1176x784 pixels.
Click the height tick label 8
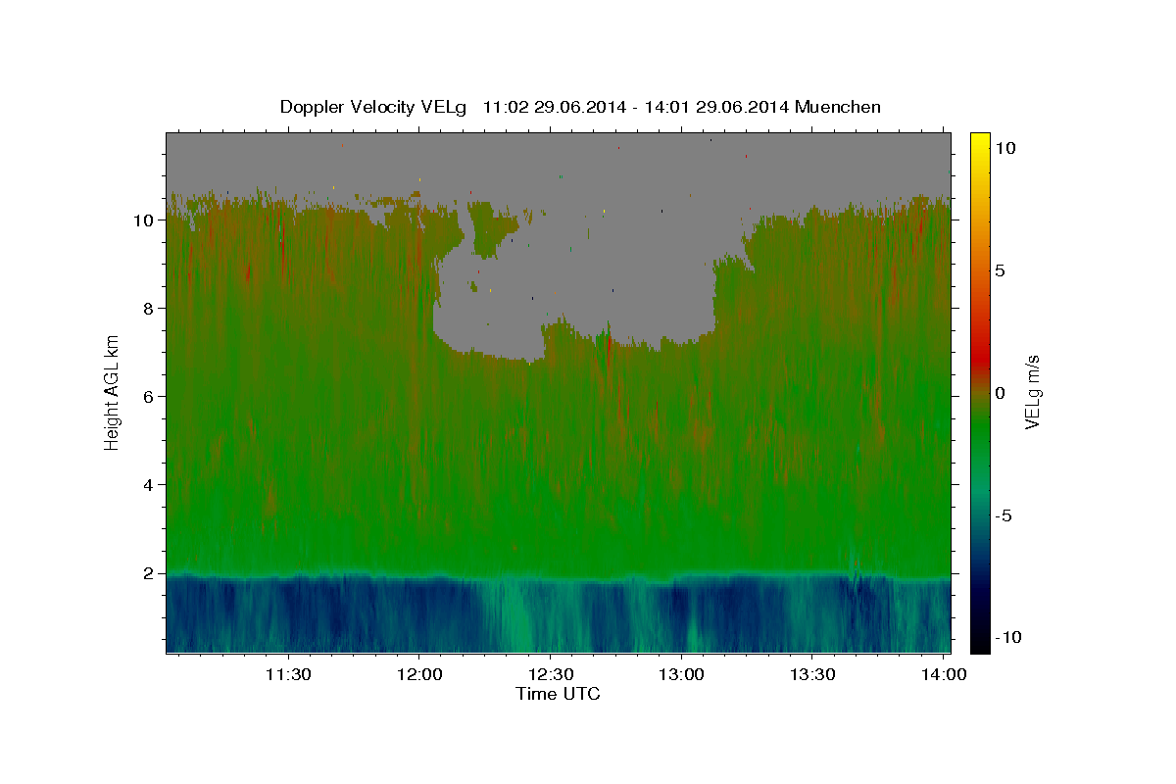(148, 309)
